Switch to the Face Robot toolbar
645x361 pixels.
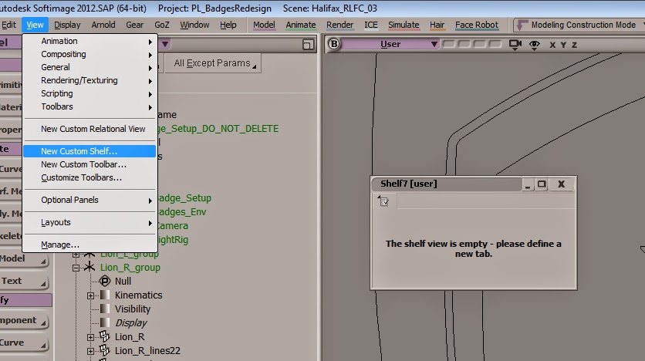pos(476,25)
